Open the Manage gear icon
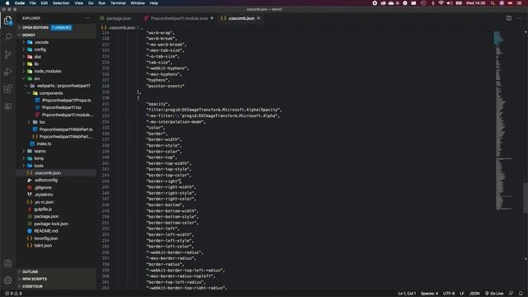The height and width of the screenshot is (297, 528). (8, 280)
